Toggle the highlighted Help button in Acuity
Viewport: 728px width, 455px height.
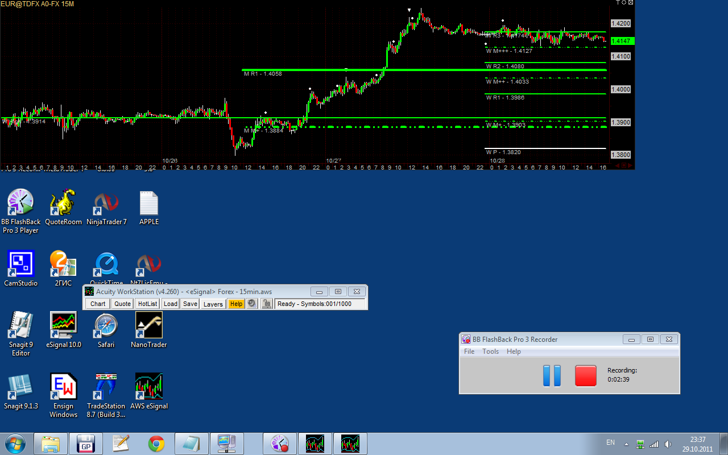[x=236, y=304]
